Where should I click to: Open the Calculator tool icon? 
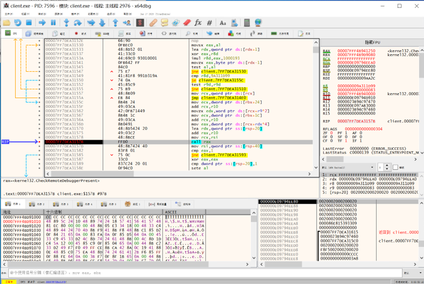point(247,22)
